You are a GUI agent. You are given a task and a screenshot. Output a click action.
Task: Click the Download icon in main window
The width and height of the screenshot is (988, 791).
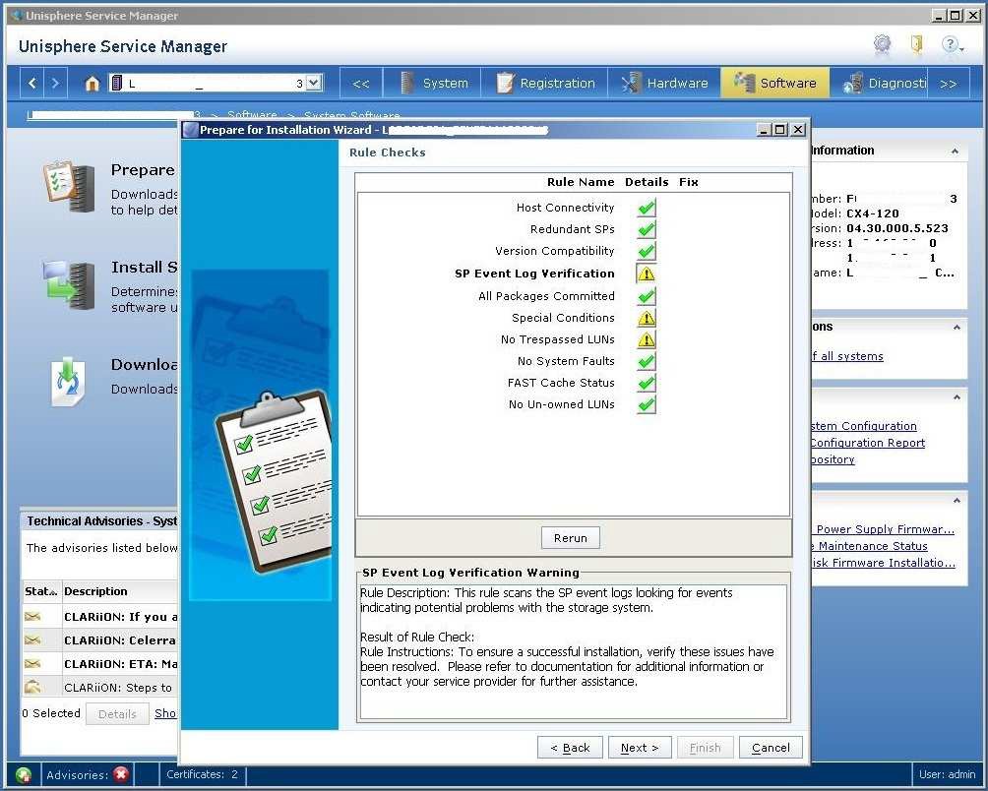click(x=68, y=381)
